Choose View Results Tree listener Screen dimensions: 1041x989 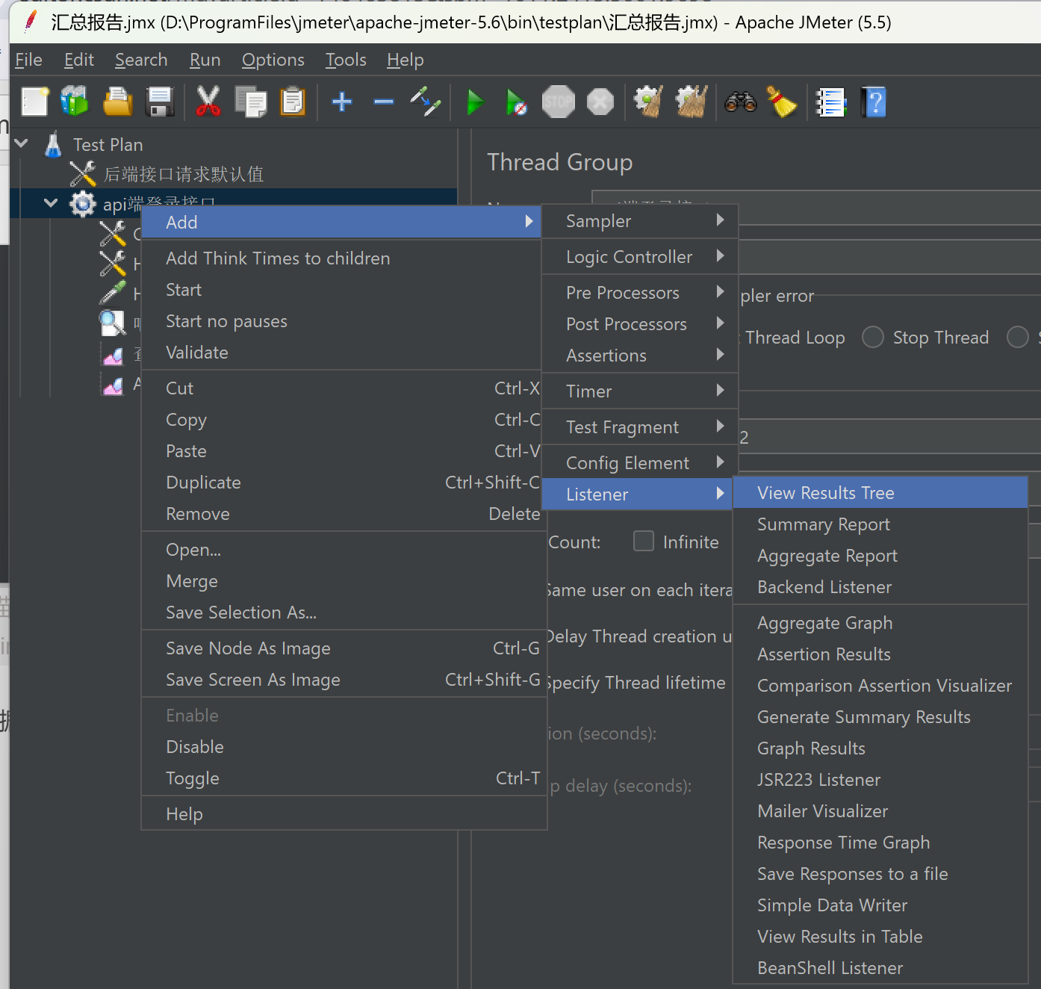point(880,493)
